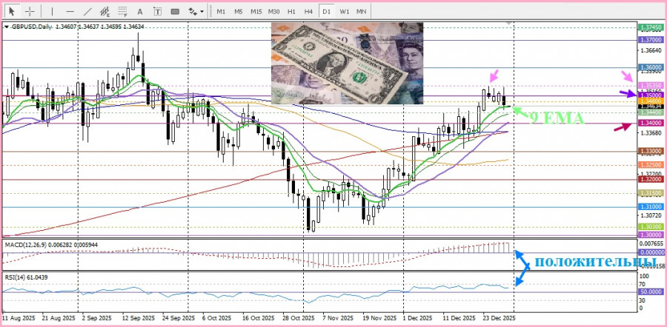
Task: Switch to the H1 timeframe
Action: point(291,12)
